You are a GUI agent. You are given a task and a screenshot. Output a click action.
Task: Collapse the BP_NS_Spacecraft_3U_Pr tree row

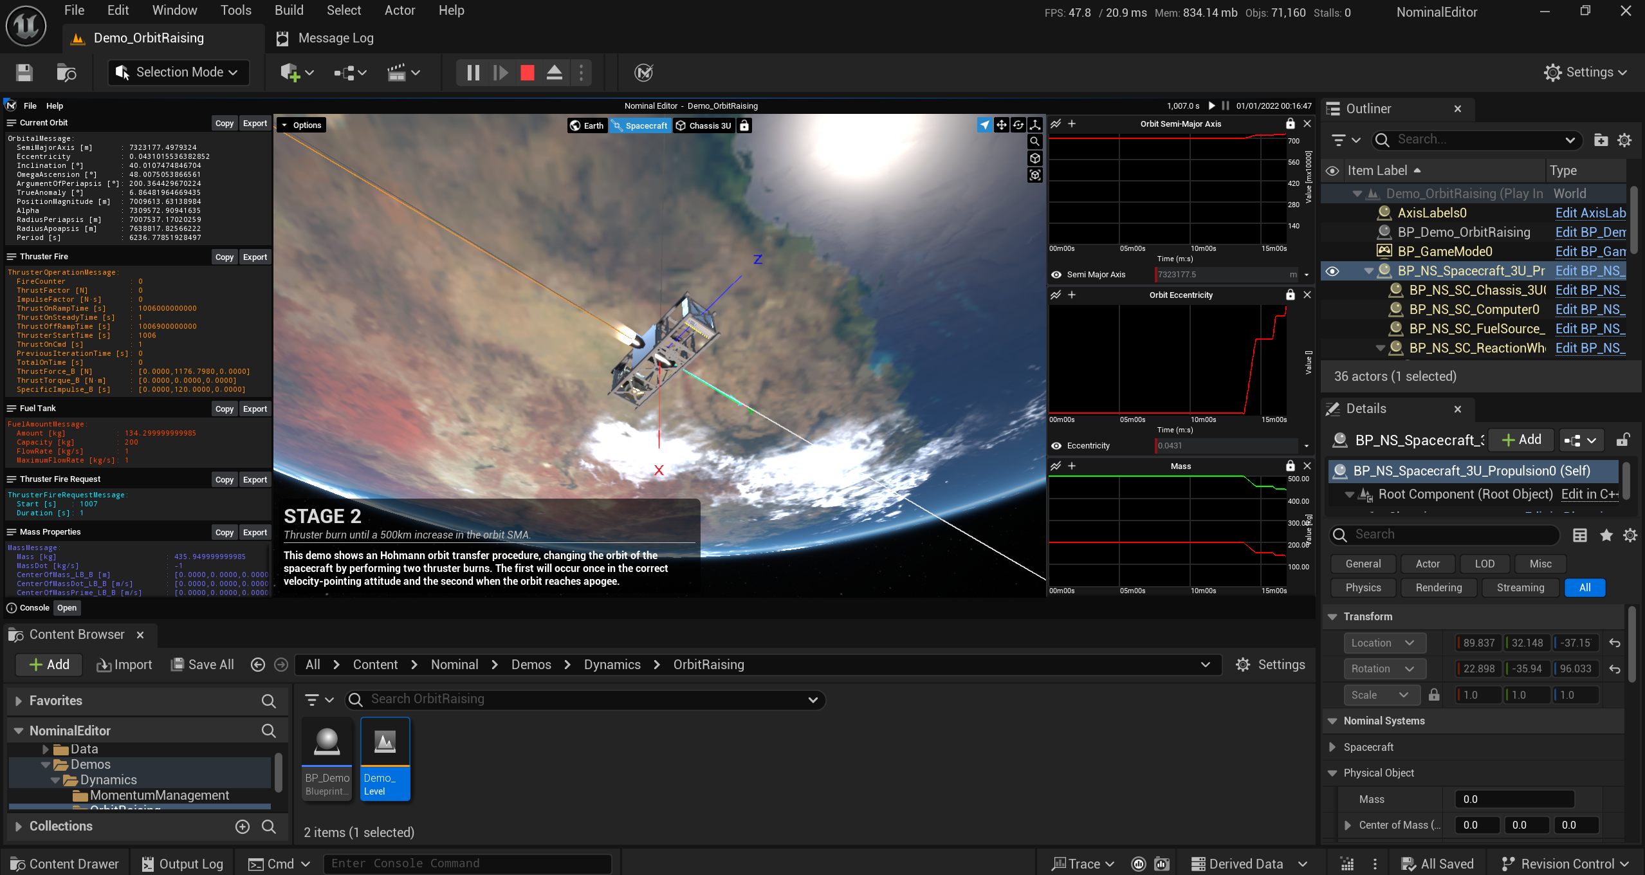1368,271
